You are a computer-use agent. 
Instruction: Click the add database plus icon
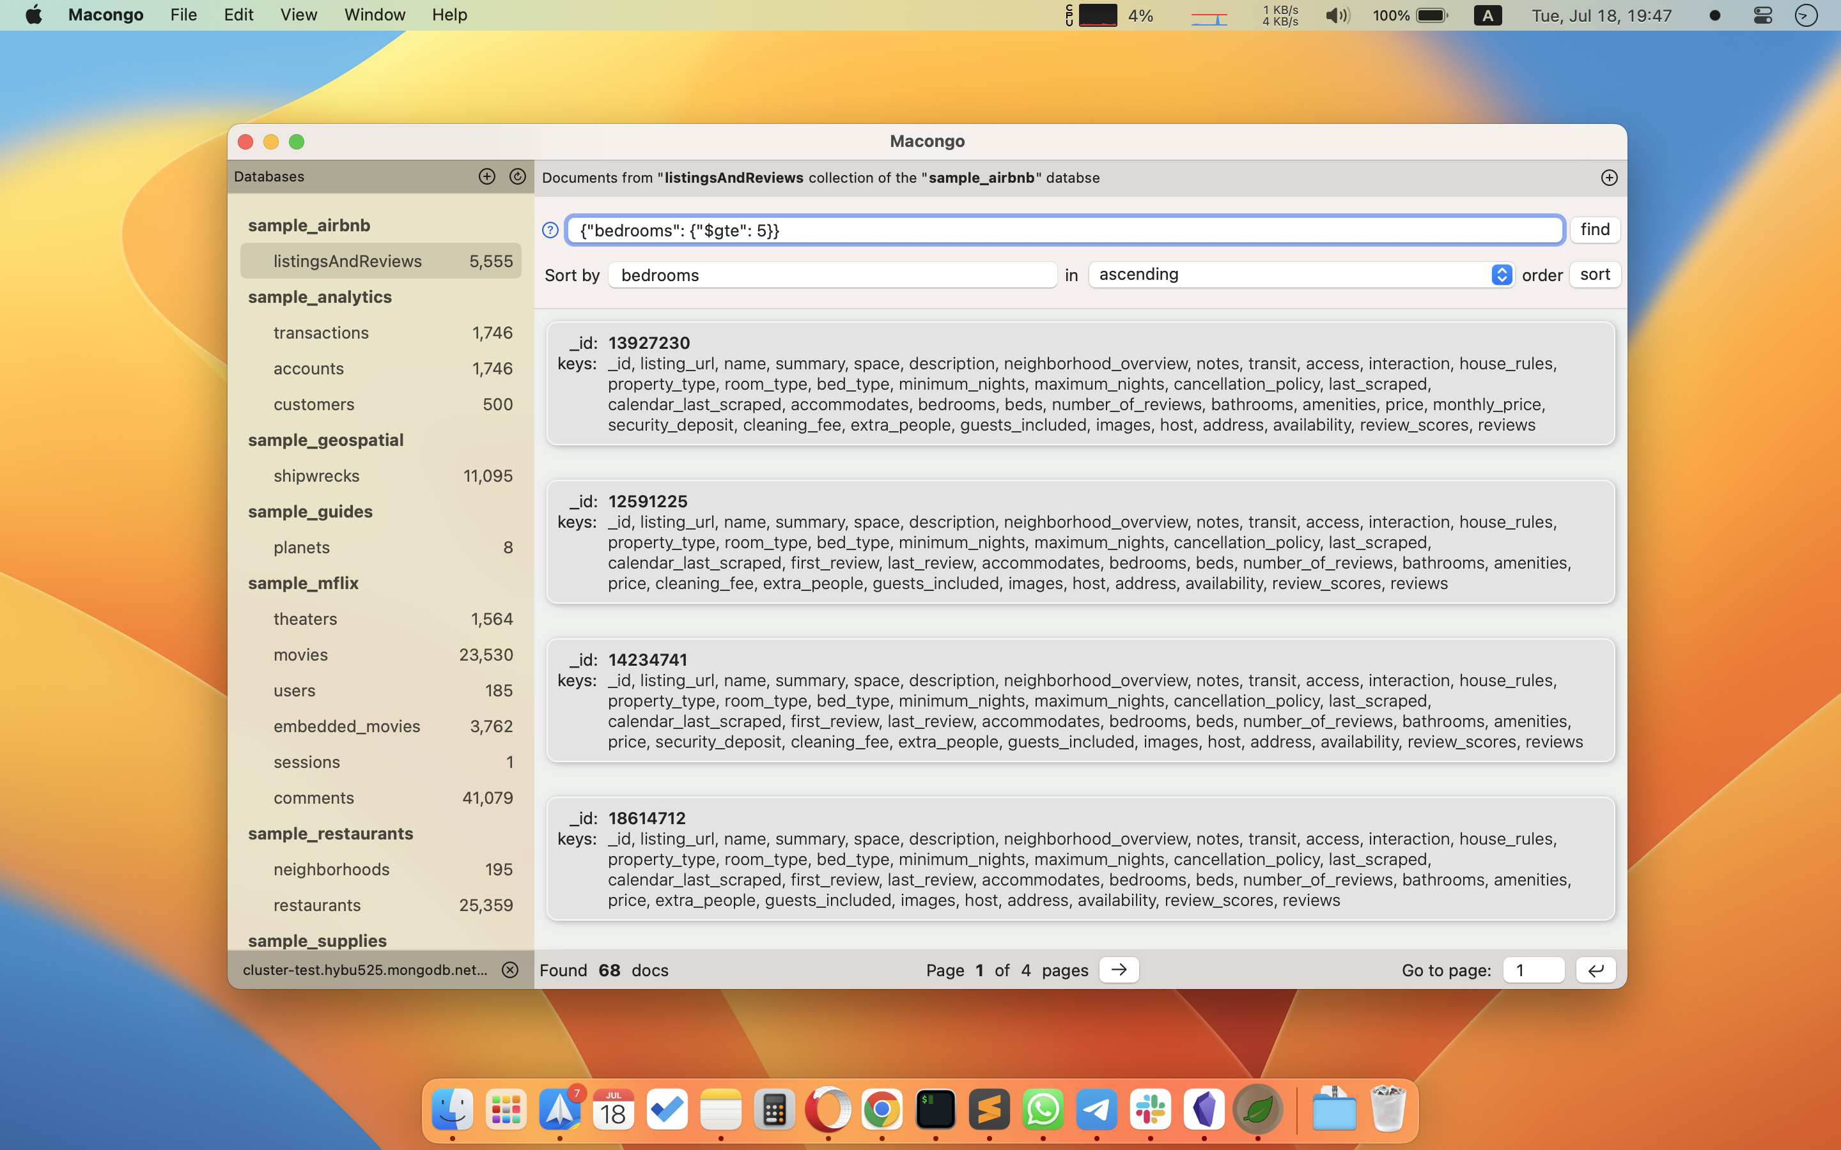coord(487,176)
